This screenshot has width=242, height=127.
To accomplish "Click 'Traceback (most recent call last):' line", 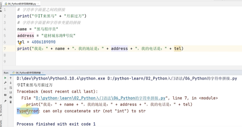I will coord(57,92).
